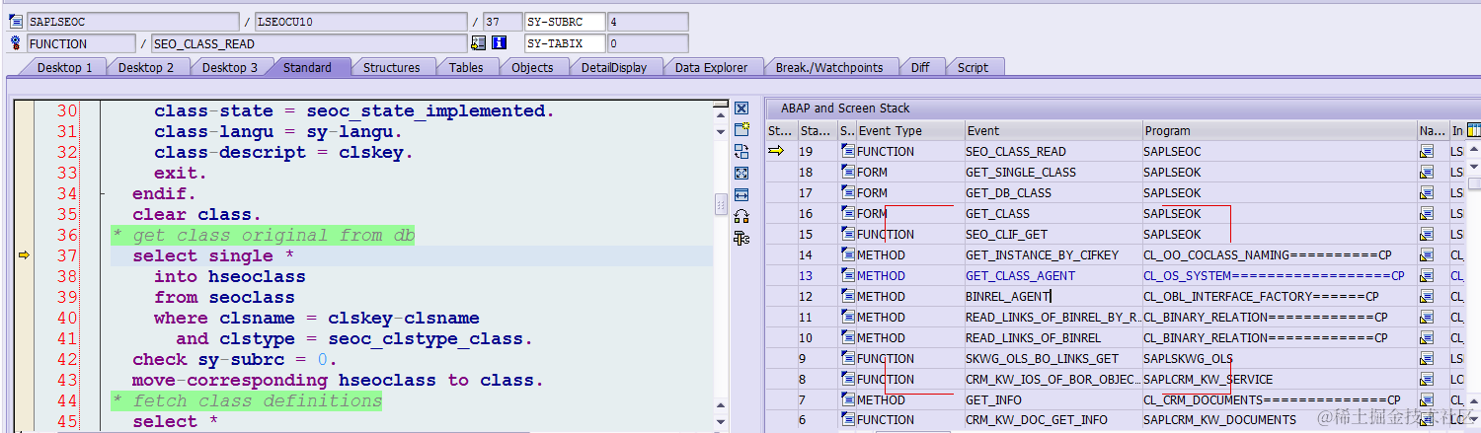Viewport: 1481px width, 433px height.
Task: Click source icon in stack row 19
Action: click(848, 151)
